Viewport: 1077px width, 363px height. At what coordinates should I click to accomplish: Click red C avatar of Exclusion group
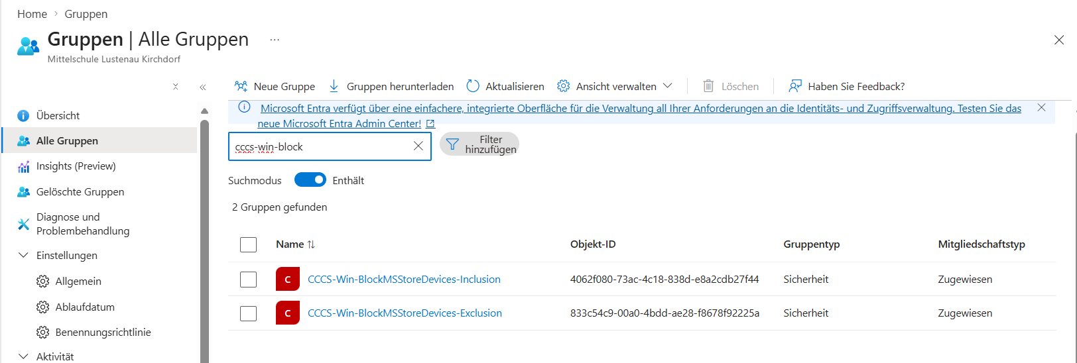[x=288, y=313]
